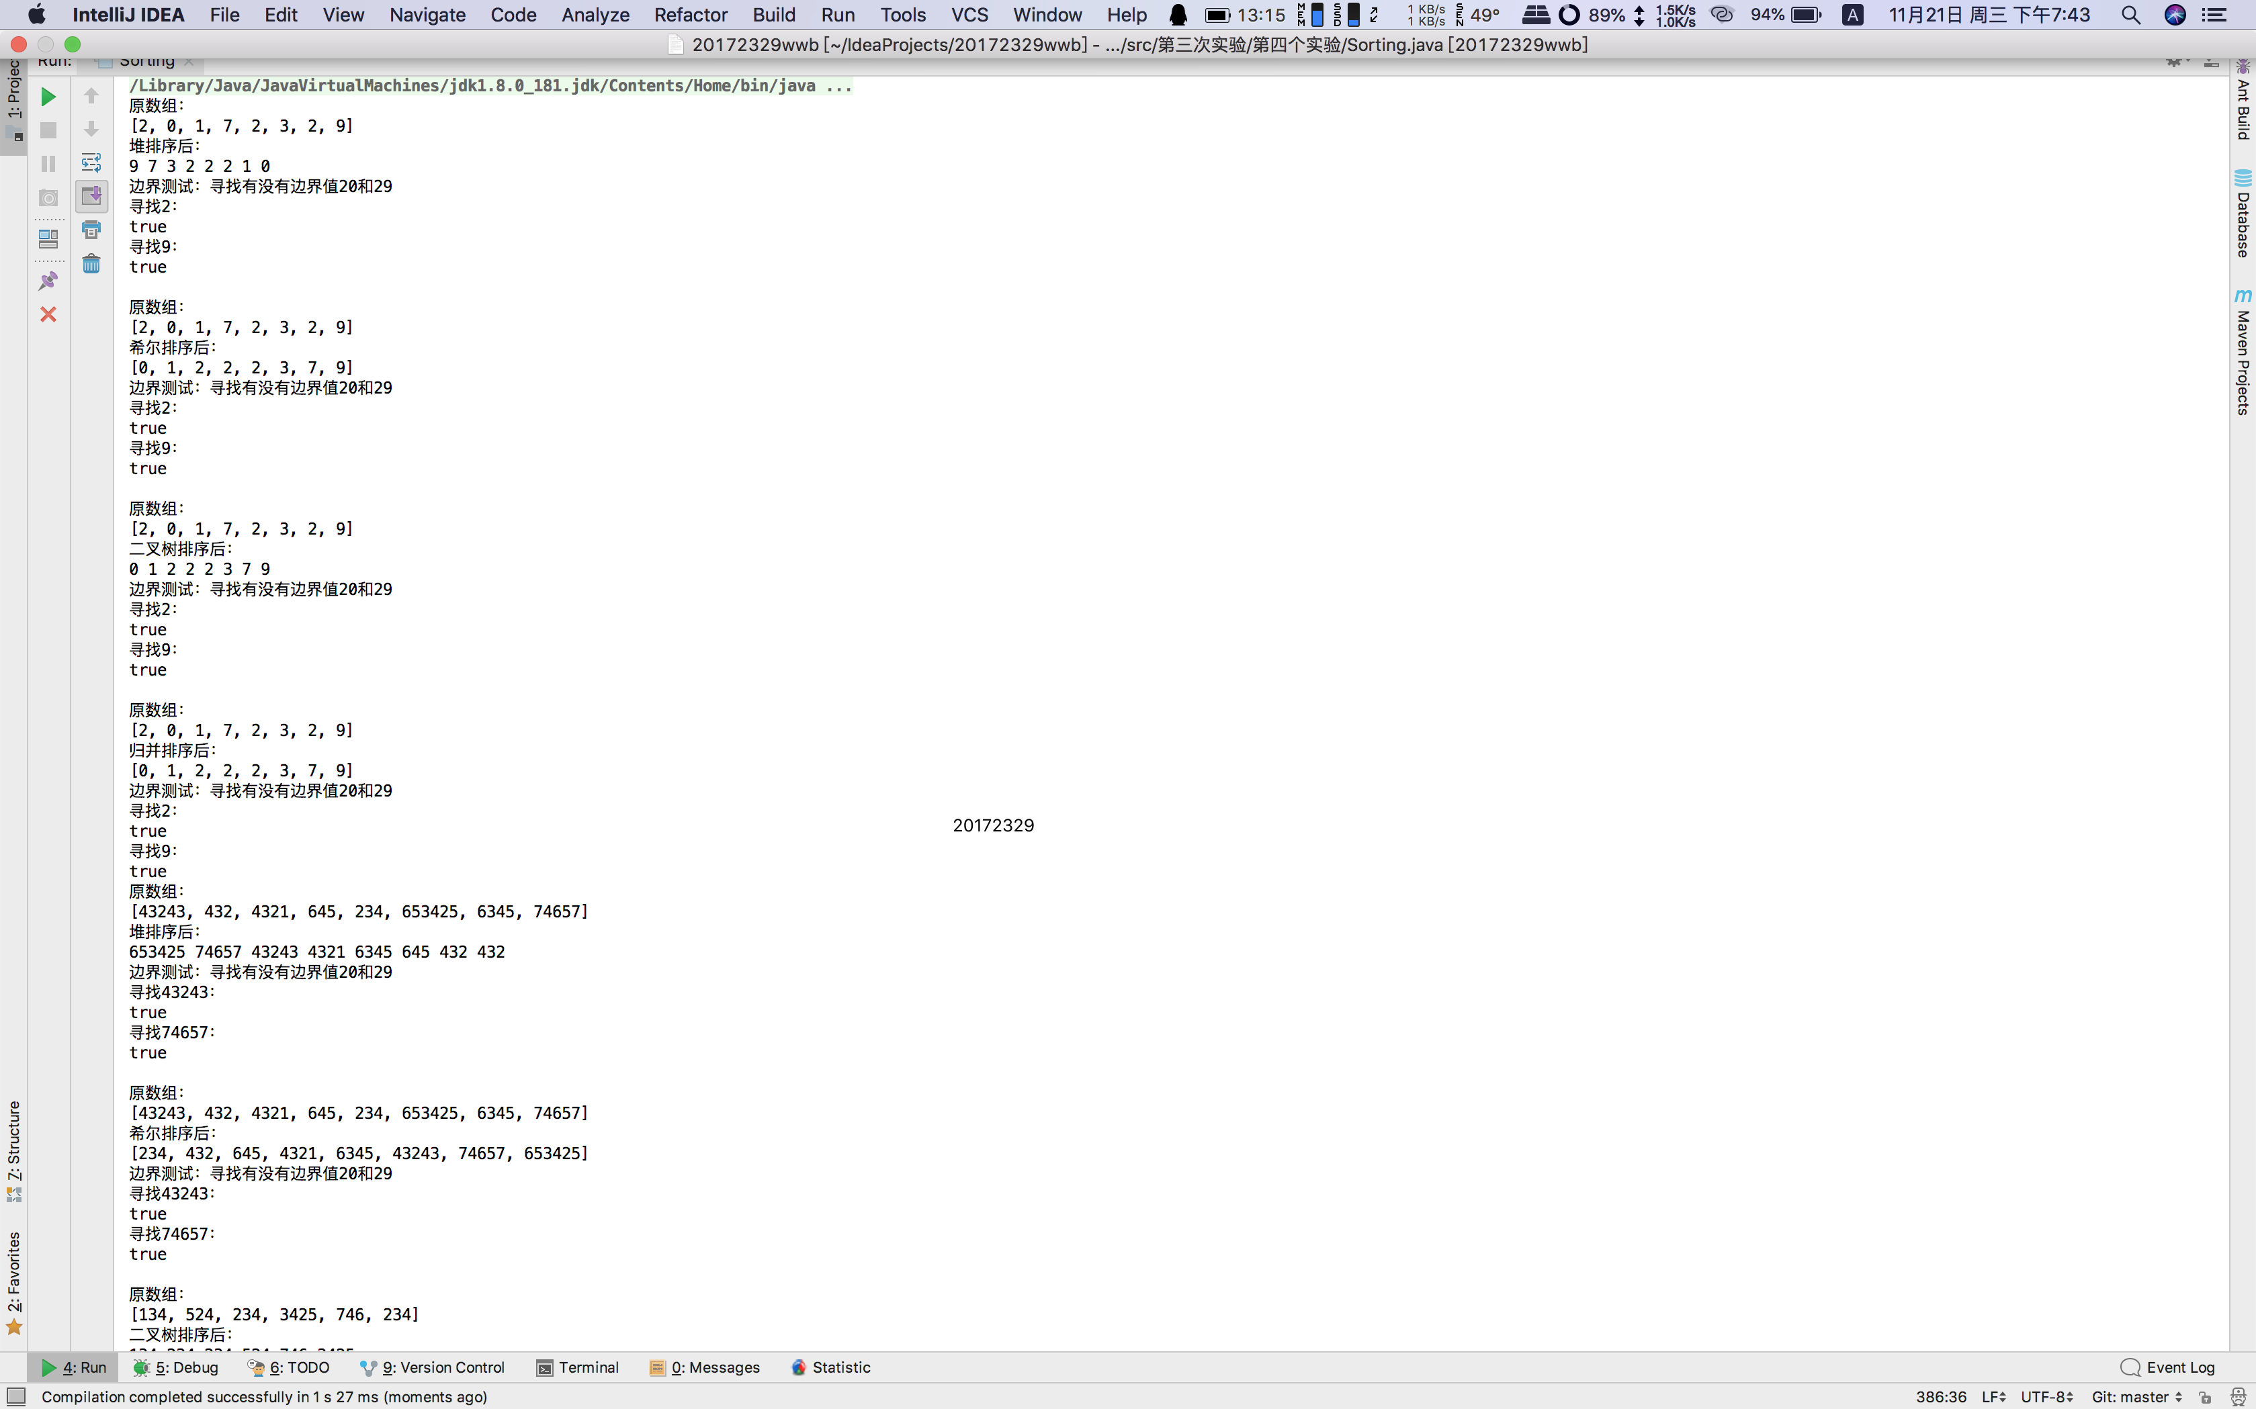Open the Navigate menu

point(427,15)
